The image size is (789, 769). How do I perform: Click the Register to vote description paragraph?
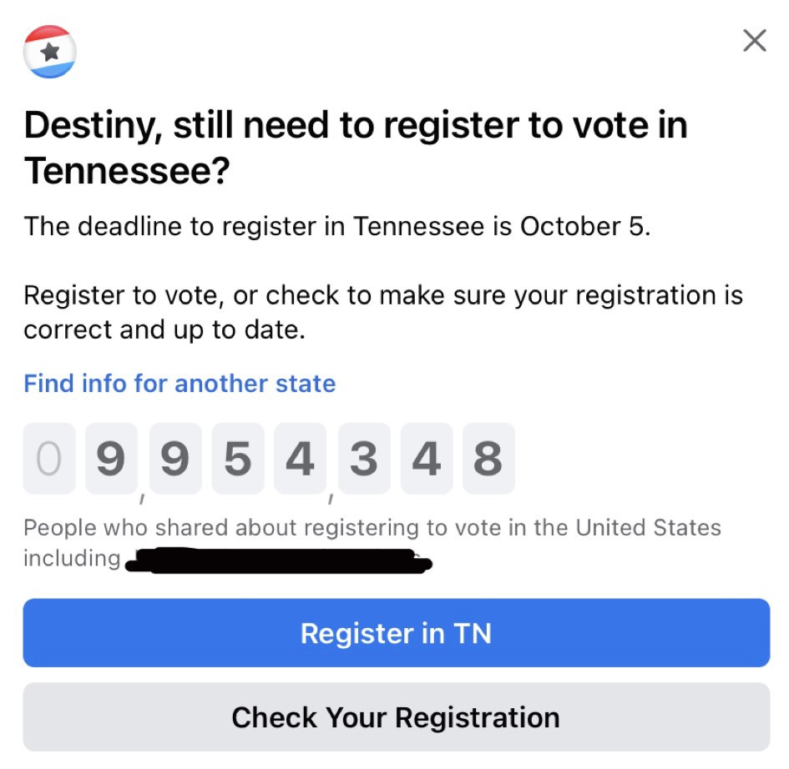tap(383, 312)
